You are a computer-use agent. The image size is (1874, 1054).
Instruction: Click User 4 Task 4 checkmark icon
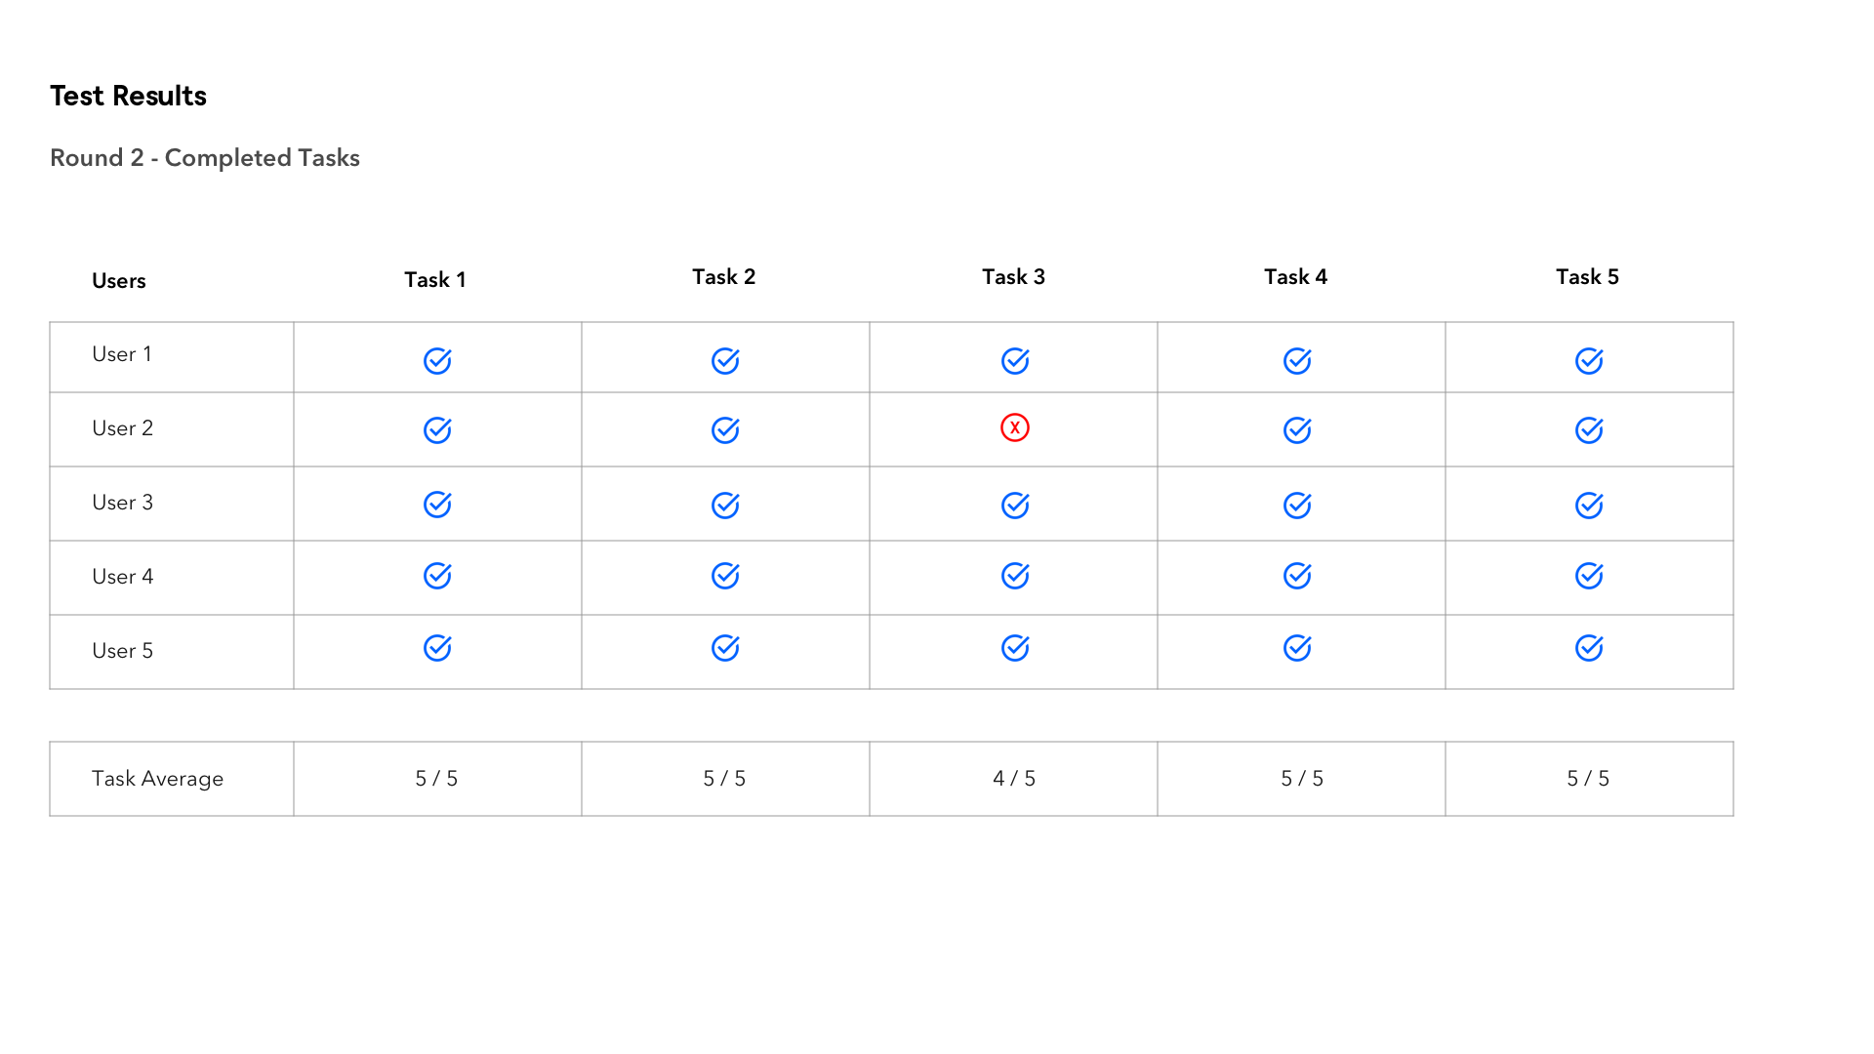(x=1297, y=576)
